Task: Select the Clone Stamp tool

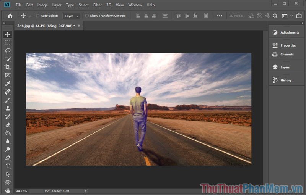Action: tap(7, 108)
